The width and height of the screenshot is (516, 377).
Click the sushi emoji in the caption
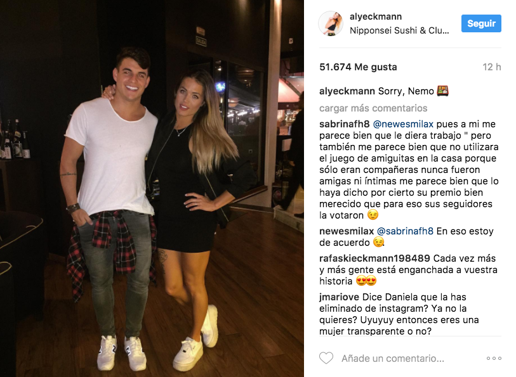[x=442, y=91]
